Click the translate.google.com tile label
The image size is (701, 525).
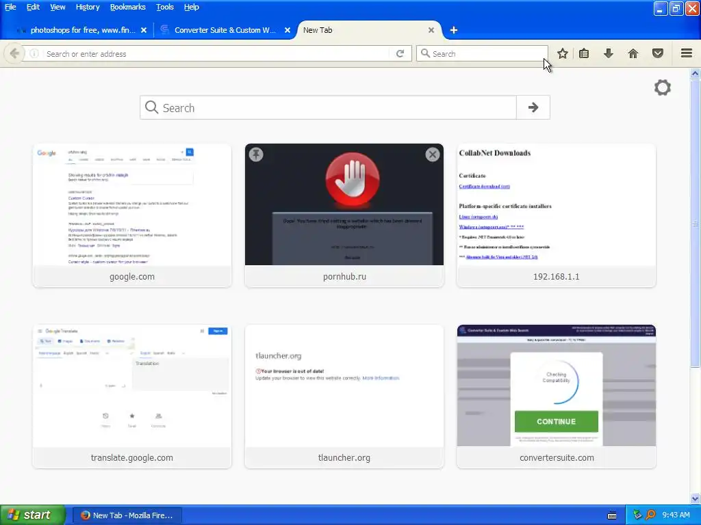pos(132,457)
